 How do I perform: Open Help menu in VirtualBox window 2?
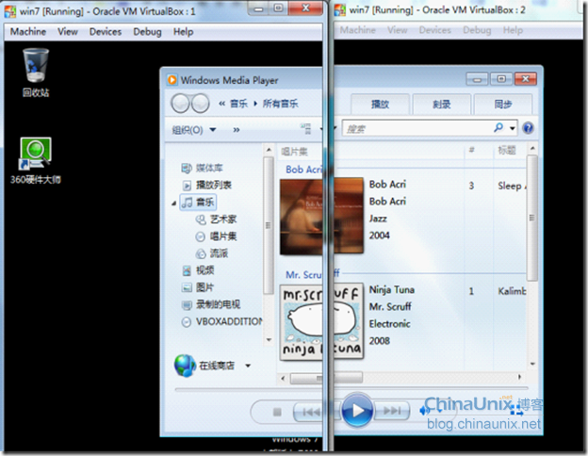point(513,30)
